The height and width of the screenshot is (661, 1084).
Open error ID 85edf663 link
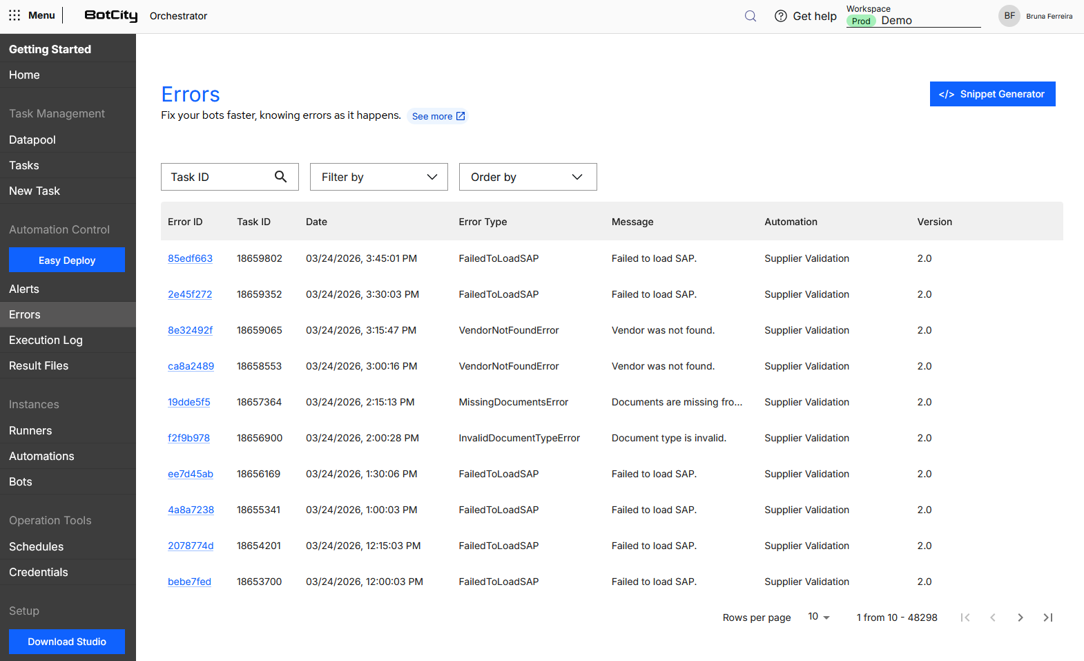(190, 258)
